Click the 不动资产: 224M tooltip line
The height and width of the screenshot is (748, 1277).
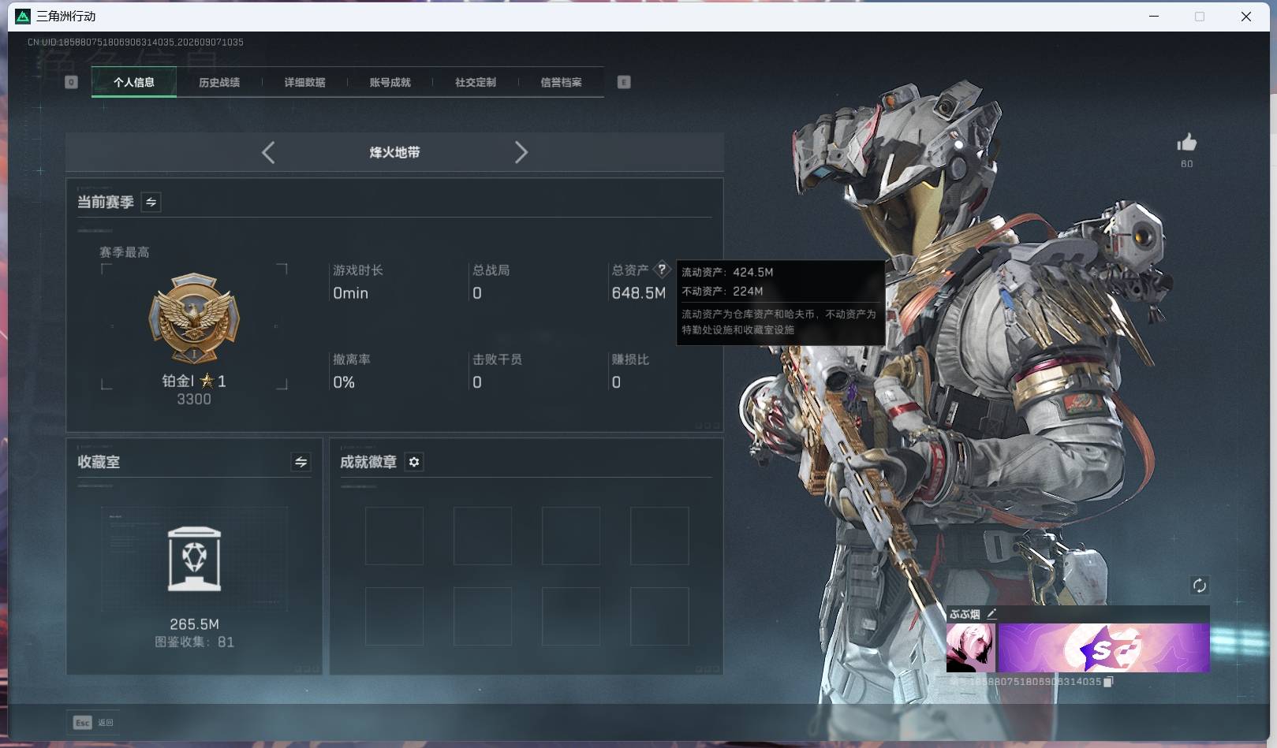pos(723,291)
